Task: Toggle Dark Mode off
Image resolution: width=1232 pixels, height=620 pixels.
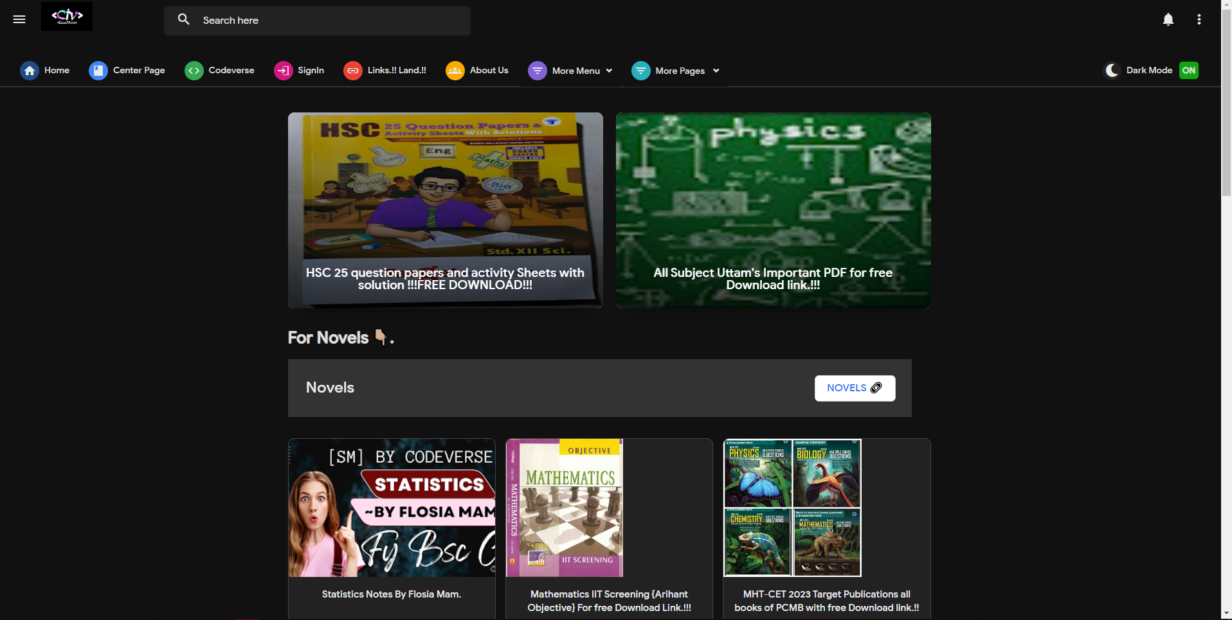Action: pyautogui.click(x=1188, y=71)
